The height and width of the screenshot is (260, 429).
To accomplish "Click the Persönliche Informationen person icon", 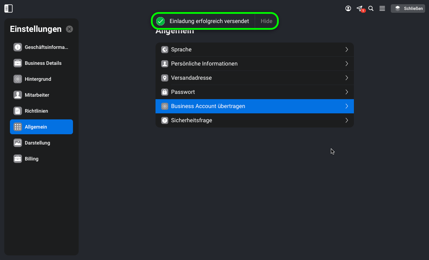I will (x=164, y=64).
